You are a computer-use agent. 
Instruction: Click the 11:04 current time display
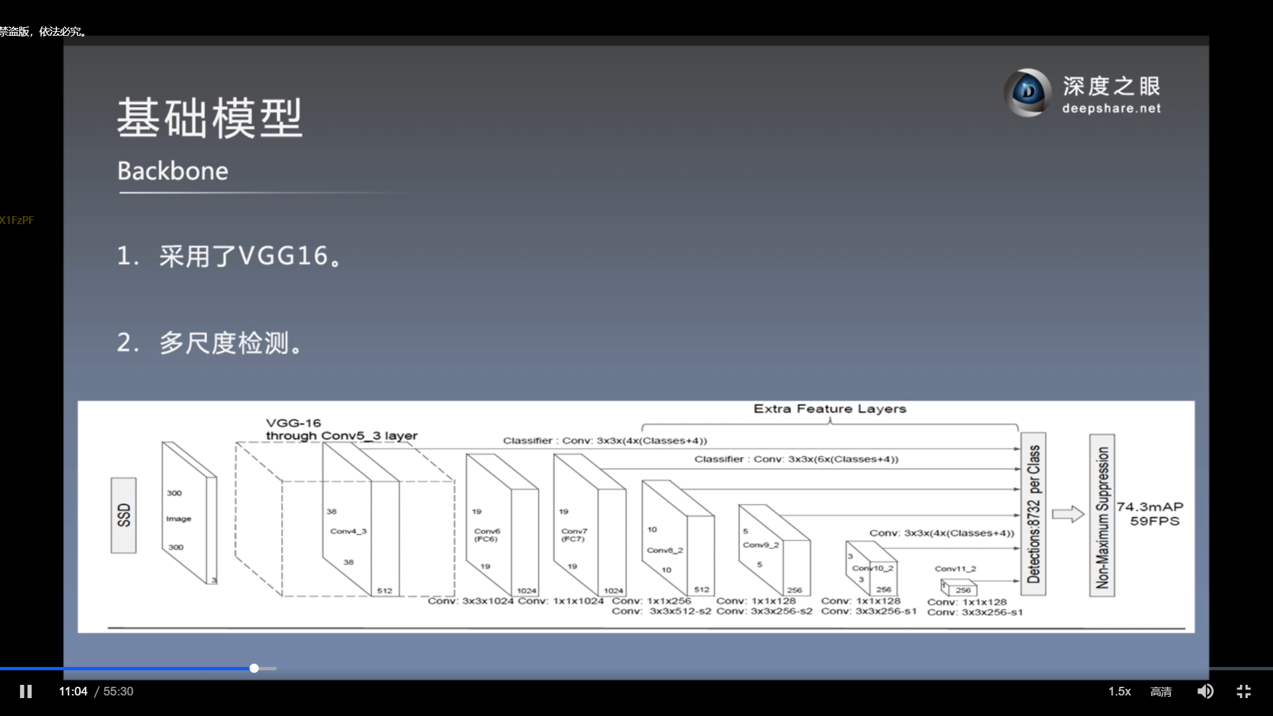click(73, 691)
